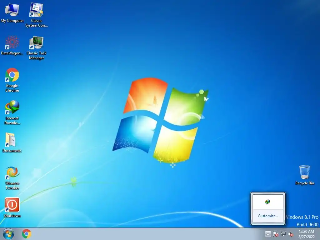Select the Recycle Bin icon

[304, 175]
